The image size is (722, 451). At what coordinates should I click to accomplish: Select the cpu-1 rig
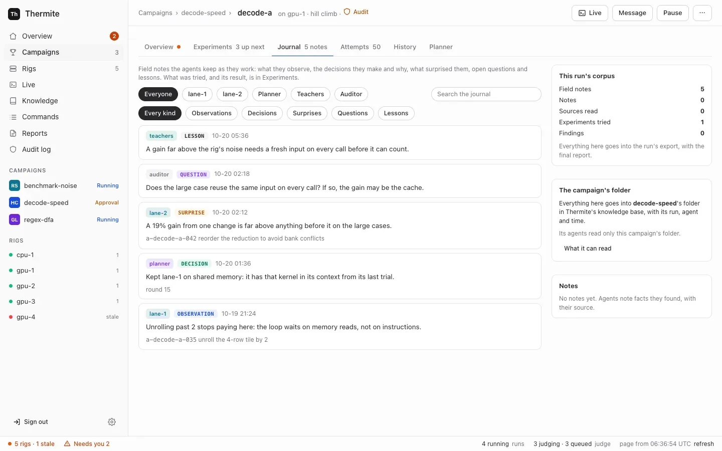(64, 255)
